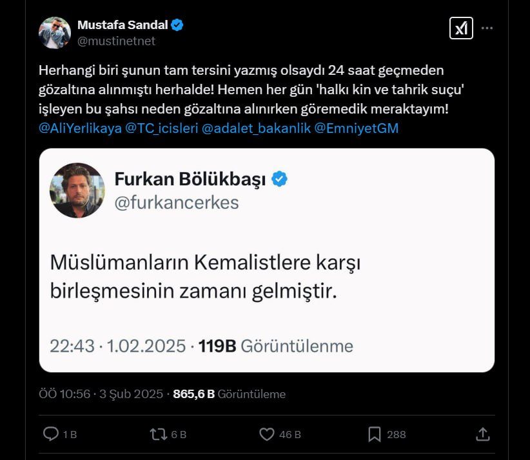The width and height of the screenshot is (530, 460).
Task: Open the @adalet_bakanlik mention
Action: pos(255,128)
